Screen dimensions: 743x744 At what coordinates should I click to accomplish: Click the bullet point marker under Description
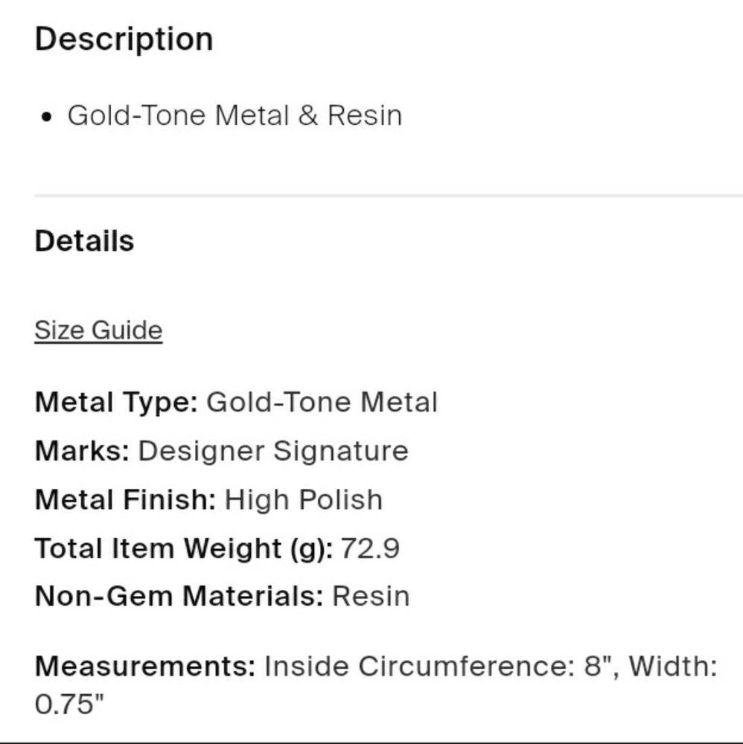(x=47, y=117)
